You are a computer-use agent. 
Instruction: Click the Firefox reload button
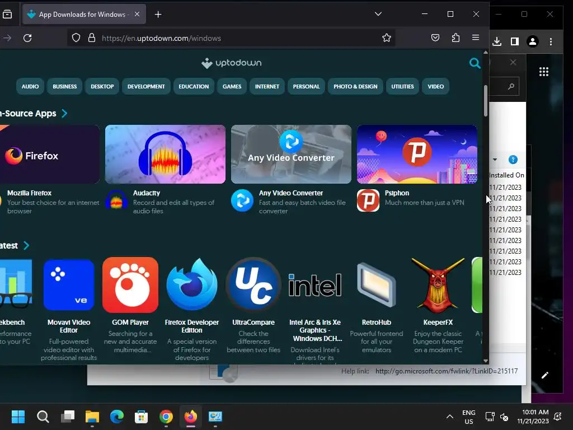(27, 38)
